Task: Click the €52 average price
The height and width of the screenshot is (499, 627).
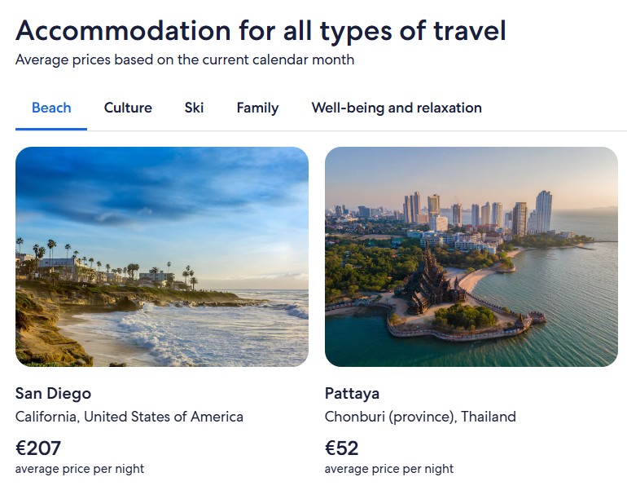Action: point(342,448)
